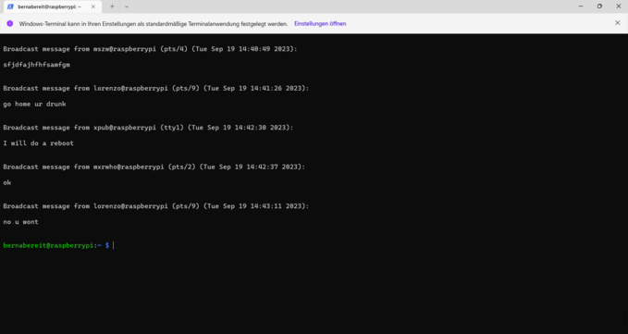Open the 'Einstellungen öffnen' link
Viewport: 628px width, 334px height.
(320, 24)
